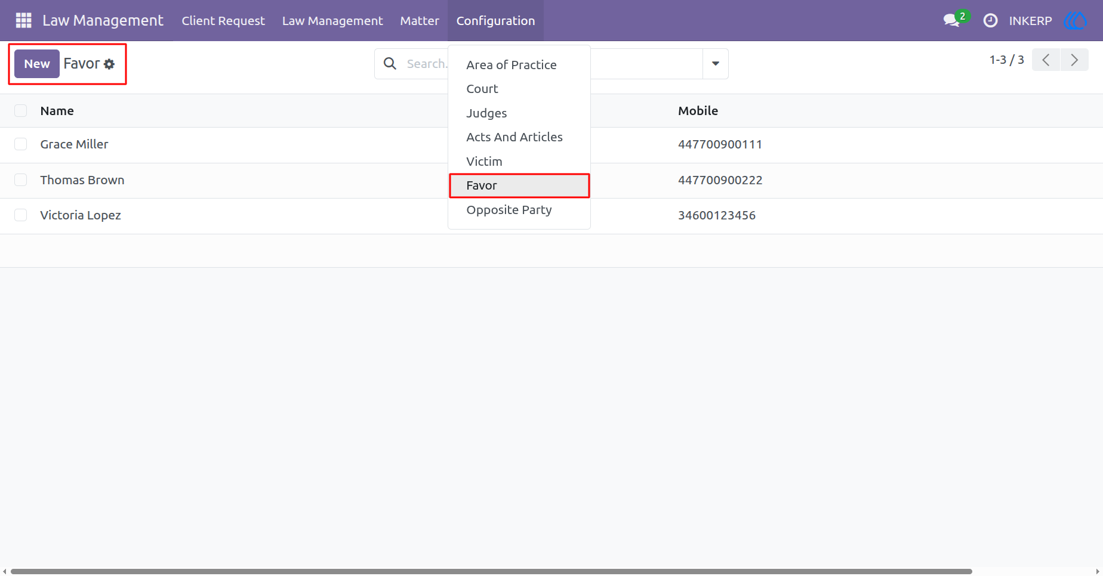Tick the Thomas Brown checkbox

point(21,180)
